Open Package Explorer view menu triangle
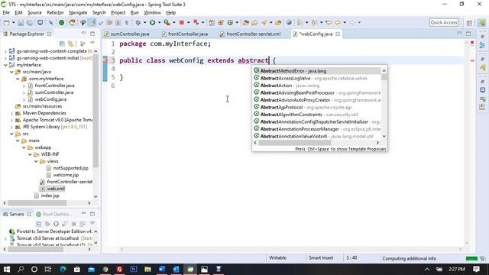 (x=92, y=43)
